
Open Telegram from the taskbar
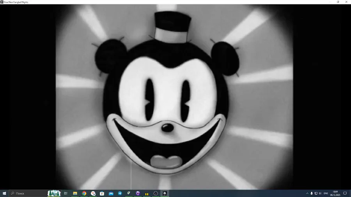[x=120, y=193]
